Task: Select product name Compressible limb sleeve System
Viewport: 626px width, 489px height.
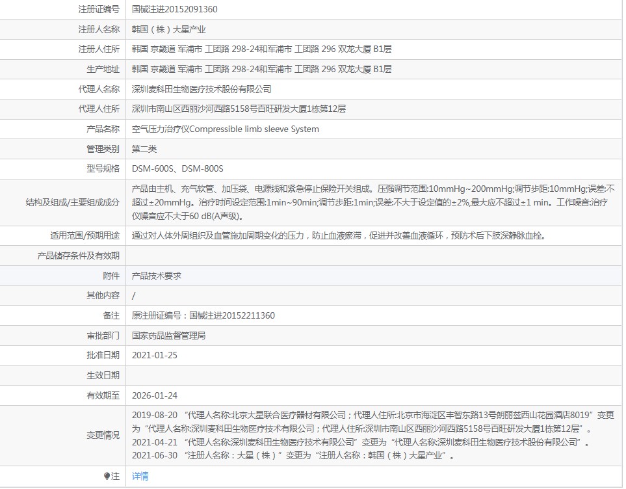Action: coord(254,129)
